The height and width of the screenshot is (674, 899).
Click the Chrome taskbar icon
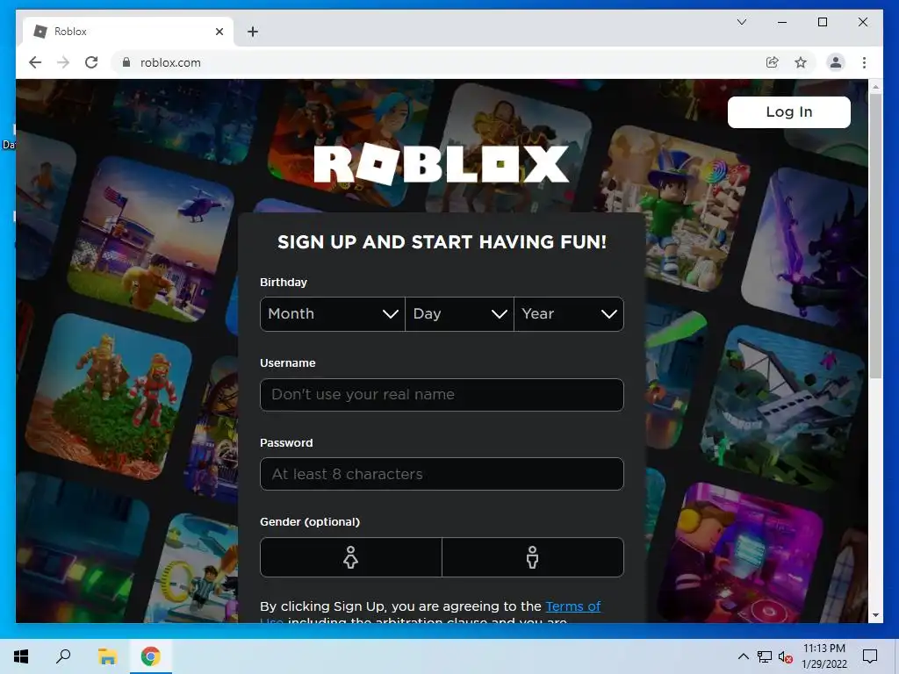(x=151, y=656)
